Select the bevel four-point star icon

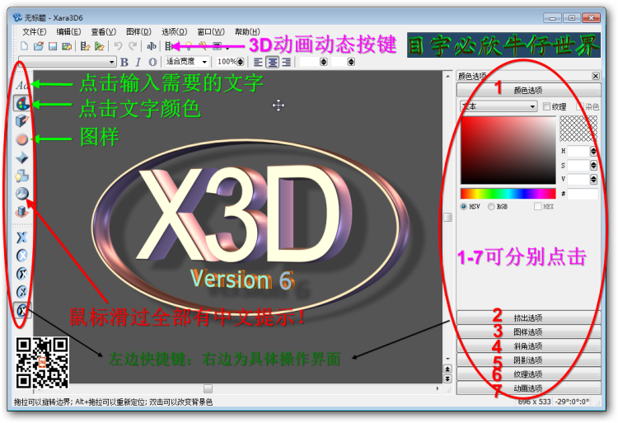pos(21,157)
